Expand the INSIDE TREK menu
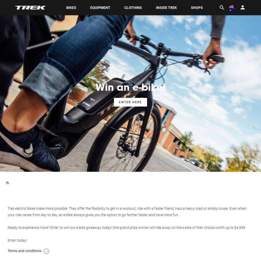 [166, 8]
